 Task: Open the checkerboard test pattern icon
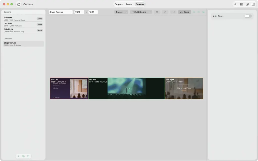pos(241,4)
